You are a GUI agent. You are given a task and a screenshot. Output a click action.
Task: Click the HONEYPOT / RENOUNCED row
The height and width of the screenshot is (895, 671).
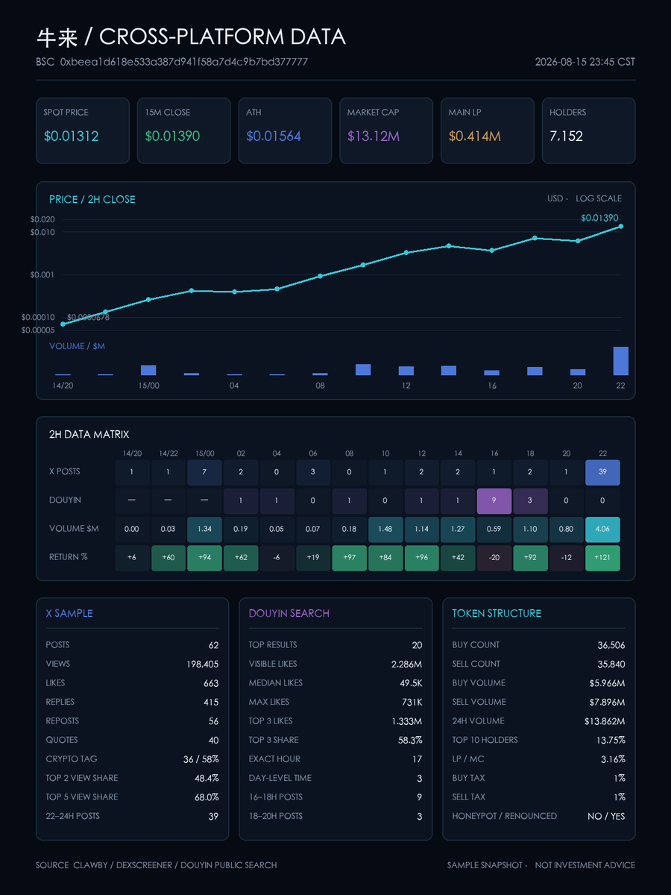tap(538, 816)
